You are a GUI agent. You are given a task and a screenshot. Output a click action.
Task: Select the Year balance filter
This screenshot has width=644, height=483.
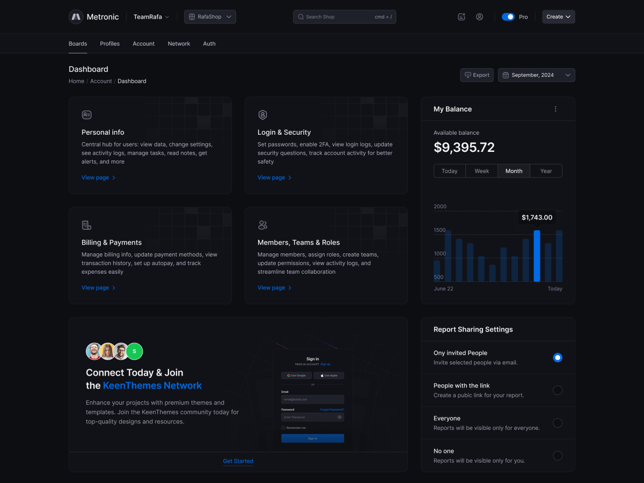tap(546, 171)
